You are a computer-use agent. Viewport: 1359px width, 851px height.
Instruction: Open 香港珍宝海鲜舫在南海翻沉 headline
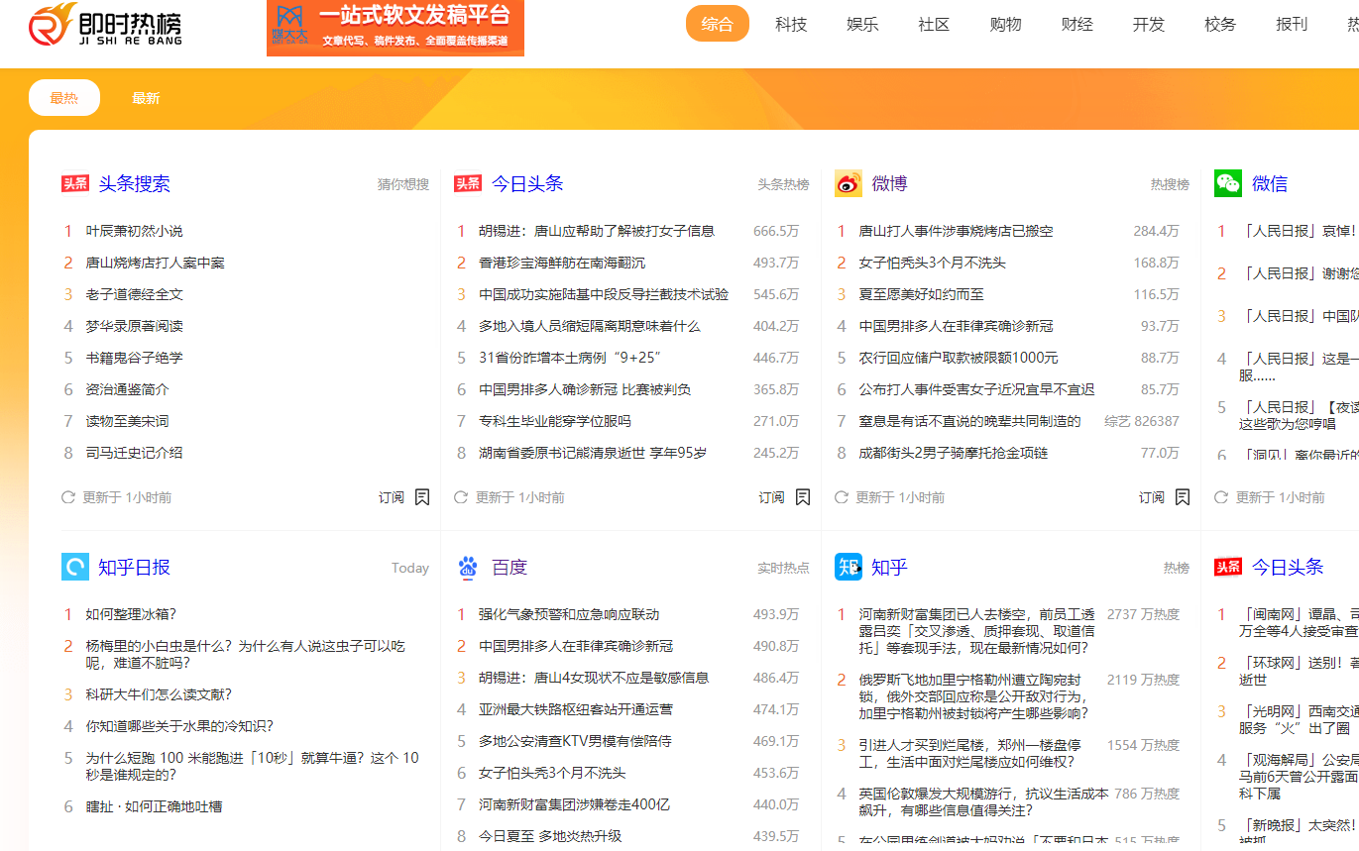pyautogui.click(x=562, y=263)
